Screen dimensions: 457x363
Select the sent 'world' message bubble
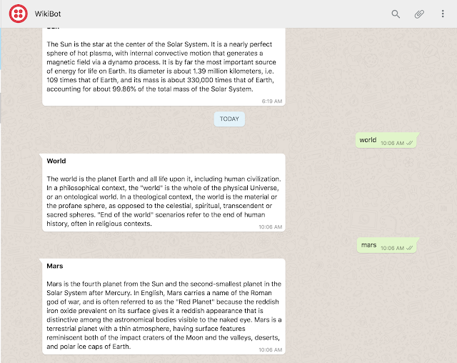click(x=387, y=140)
